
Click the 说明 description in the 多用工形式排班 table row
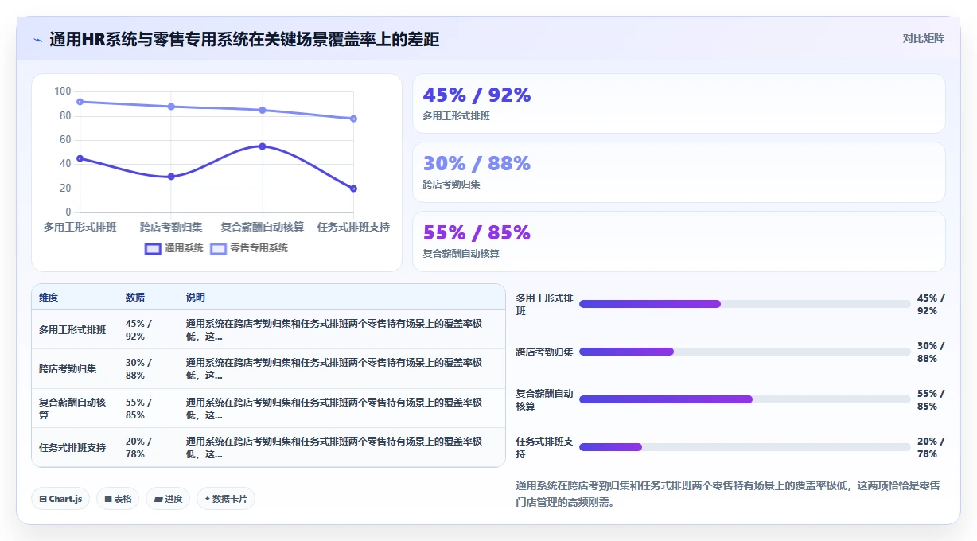(334, 330)
